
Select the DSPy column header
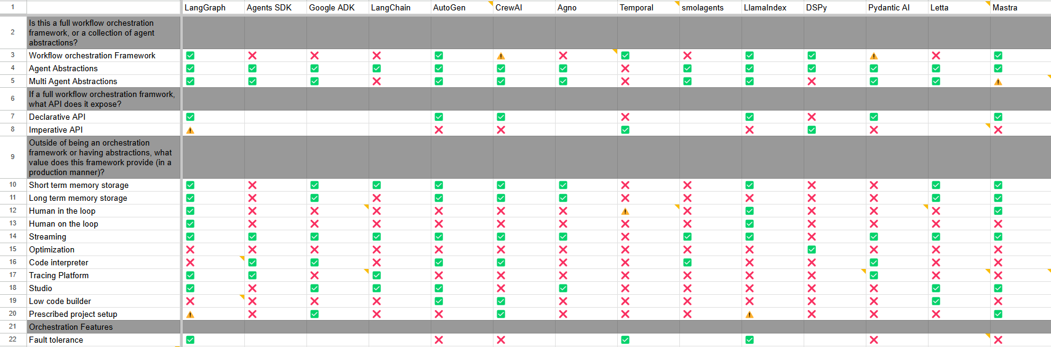click(835, 7)
